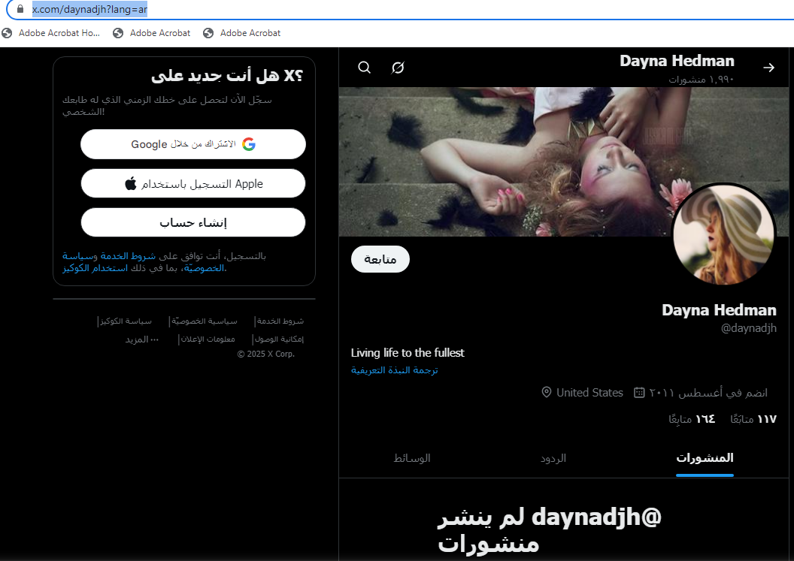Screen dimensions: 794x561
Task: Open the ١٦٤ متابِعًا followers list
Action: pyautogui.click(x=692, y=419)
